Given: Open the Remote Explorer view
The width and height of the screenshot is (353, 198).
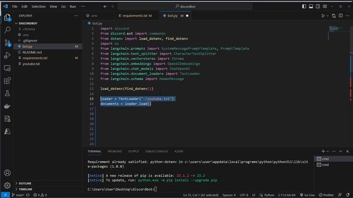Looking at the screenshot, I should [x=7, y=68].
